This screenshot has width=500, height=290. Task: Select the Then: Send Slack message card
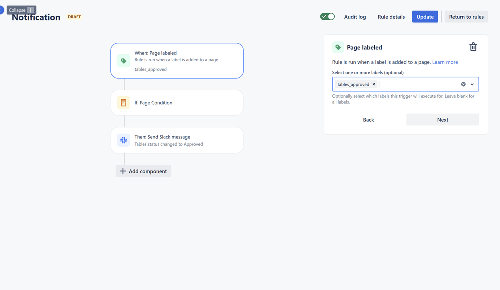[x=177, y=140]
